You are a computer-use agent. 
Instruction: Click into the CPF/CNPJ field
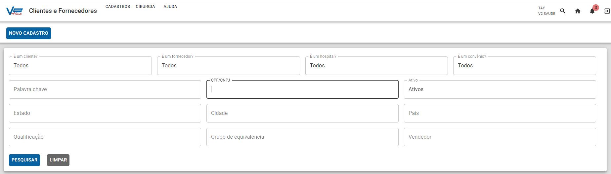click(x=302, y=89)
